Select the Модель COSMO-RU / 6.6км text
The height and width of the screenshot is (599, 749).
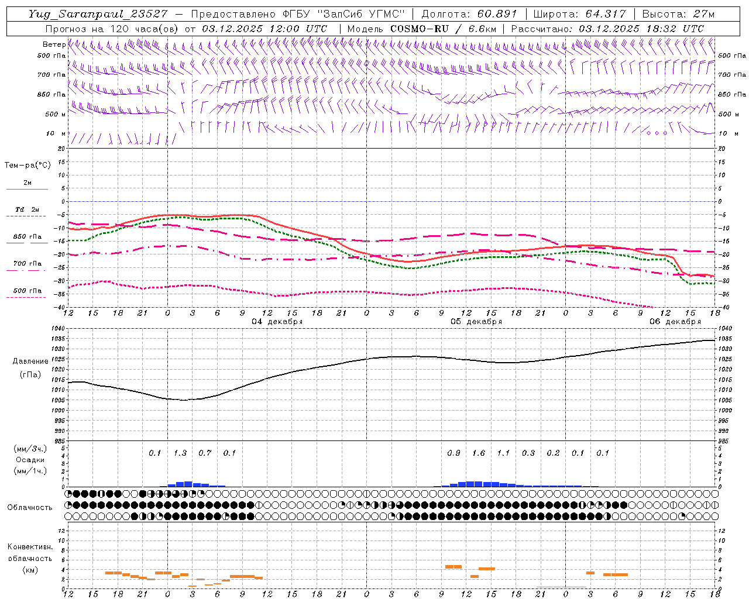[x=422, y=28]
